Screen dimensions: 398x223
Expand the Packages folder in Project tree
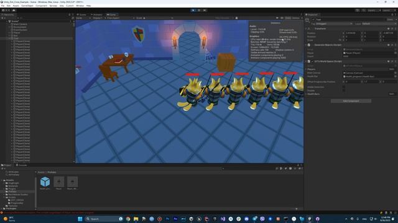tap(1, 209)
